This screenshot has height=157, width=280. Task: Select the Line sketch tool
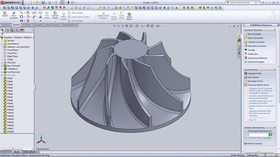(21, 13)
